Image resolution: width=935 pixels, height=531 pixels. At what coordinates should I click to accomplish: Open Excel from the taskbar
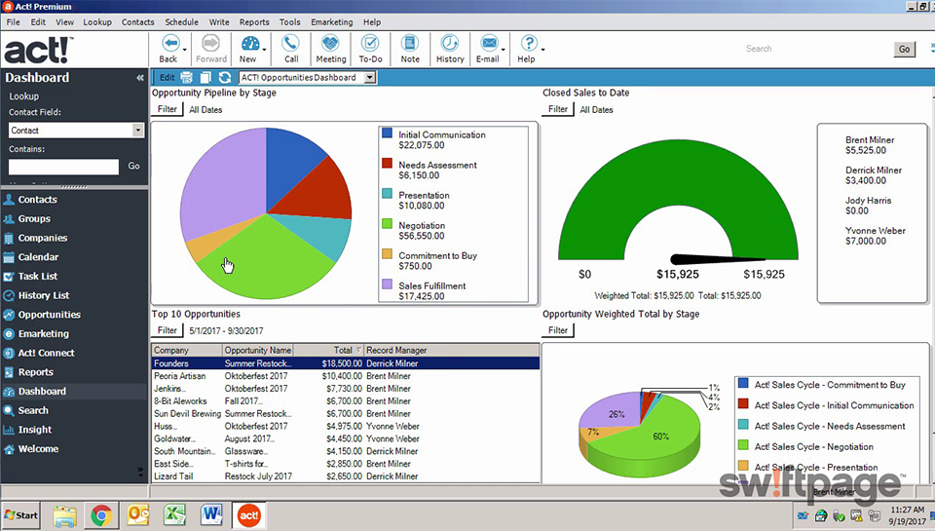(174, 515)
